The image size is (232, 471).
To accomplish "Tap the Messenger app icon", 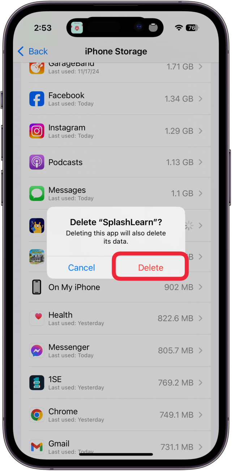I will click(37, 350).
